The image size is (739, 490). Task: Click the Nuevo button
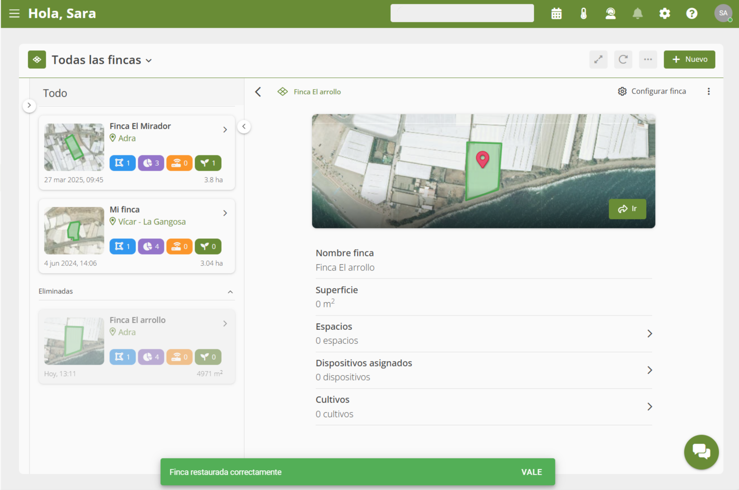[x=689, y=59]
